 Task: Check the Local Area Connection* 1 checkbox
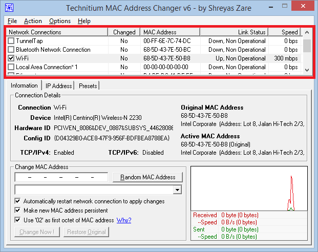tap(11, 67)
